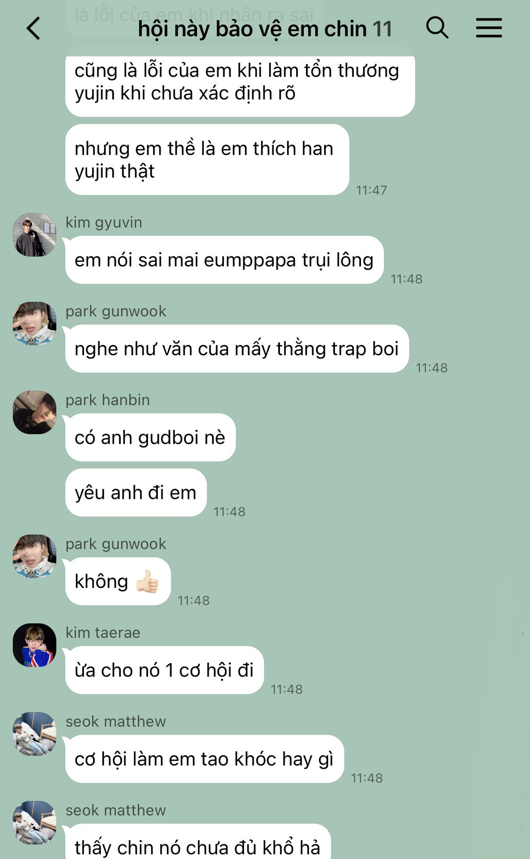Select the sender name 'park hanbin'
The height and width of the screenshot is (859, 530).
(x=108, y=400)
